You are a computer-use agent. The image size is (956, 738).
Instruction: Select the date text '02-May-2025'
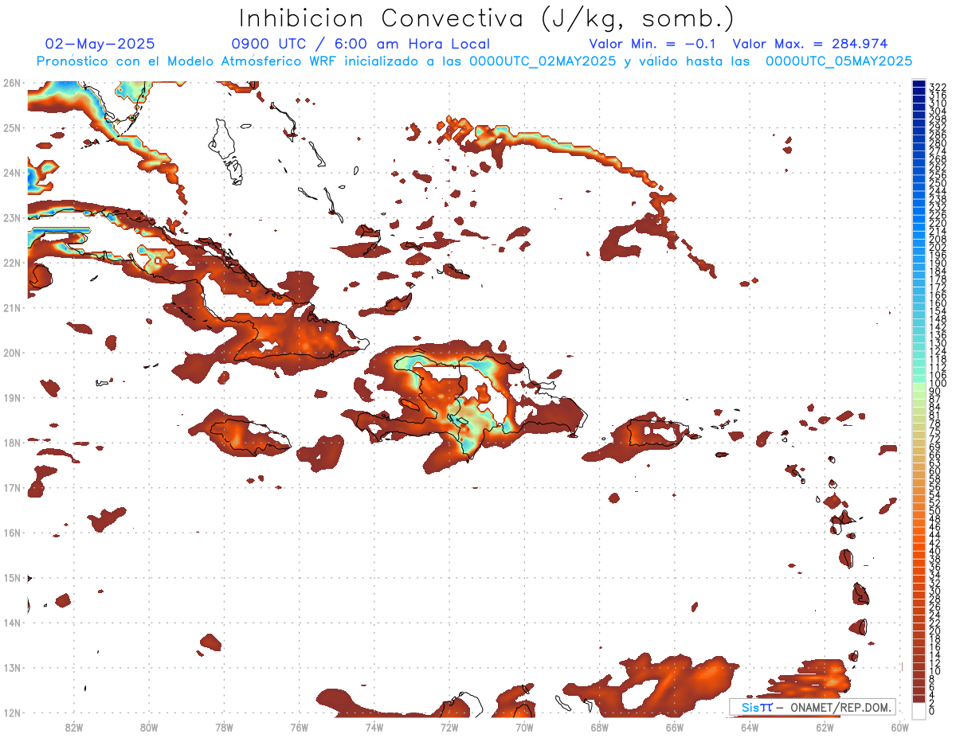point(100,44)
